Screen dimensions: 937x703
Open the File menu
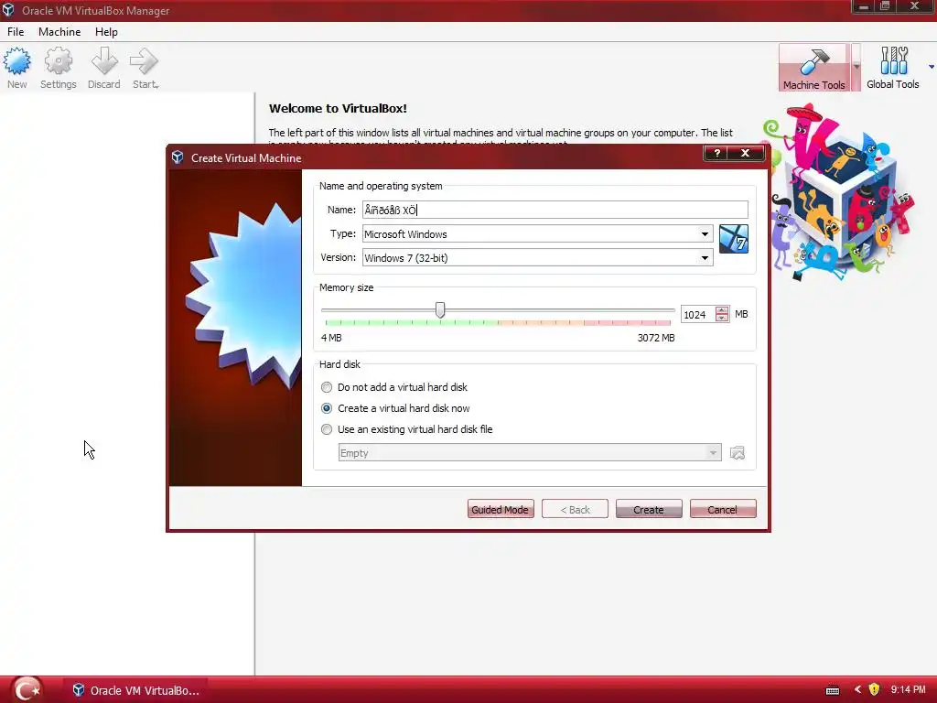[x=16, y=32]
